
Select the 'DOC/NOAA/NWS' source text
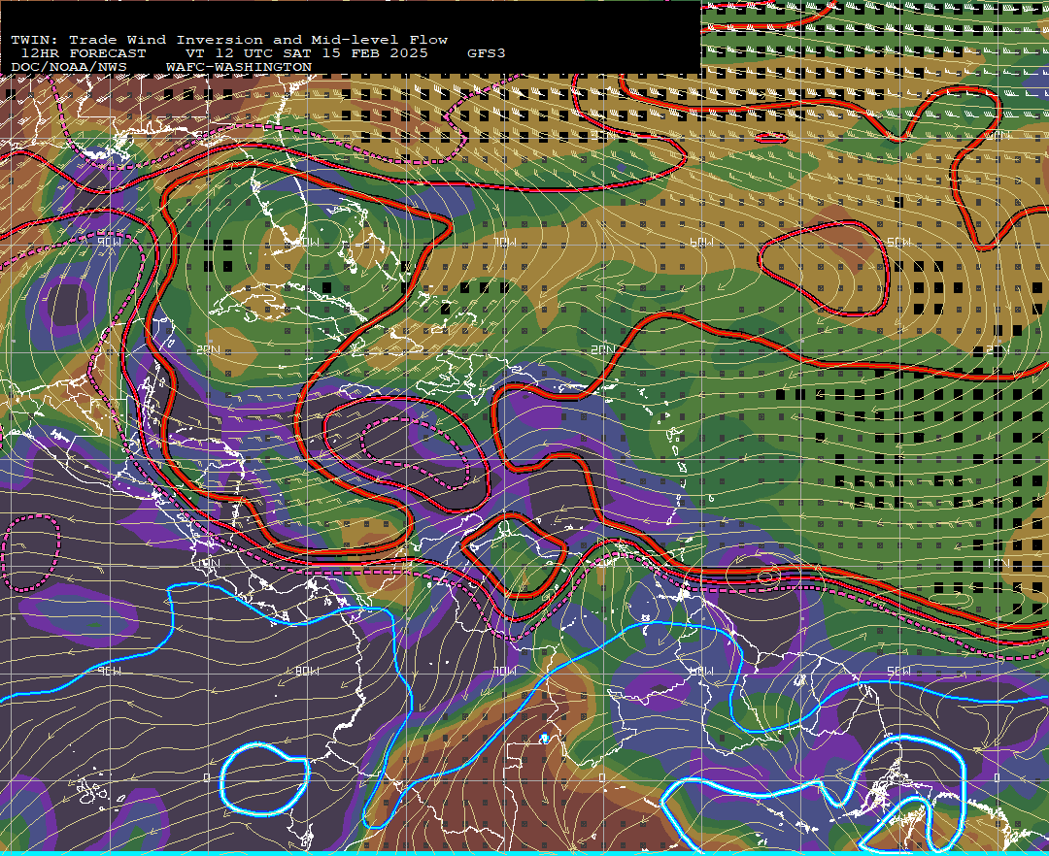[x=68, y=68]
